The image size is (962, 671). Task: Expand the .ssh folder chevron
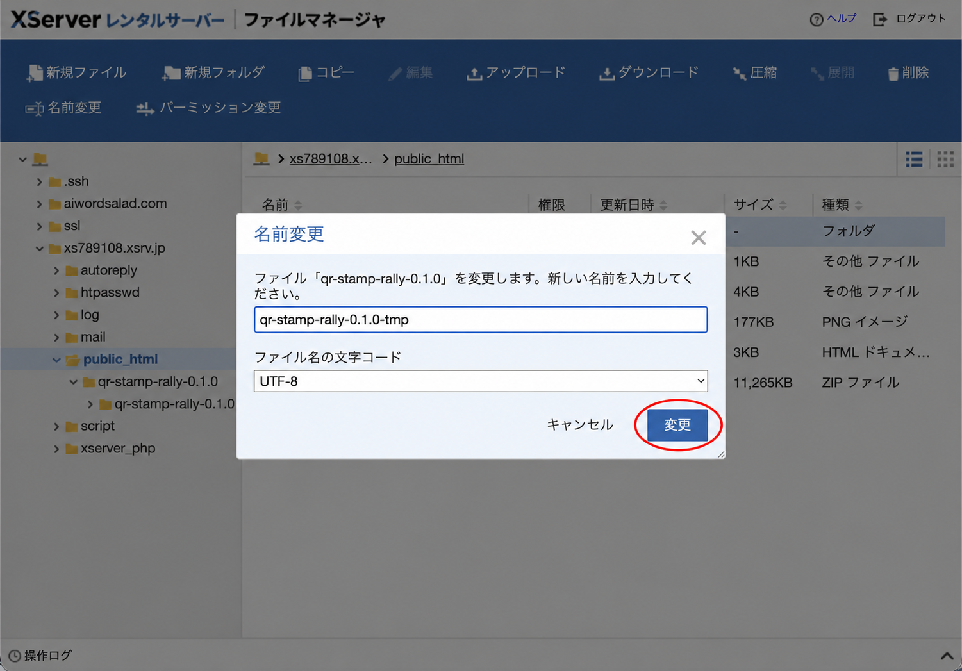click(39, 182)
